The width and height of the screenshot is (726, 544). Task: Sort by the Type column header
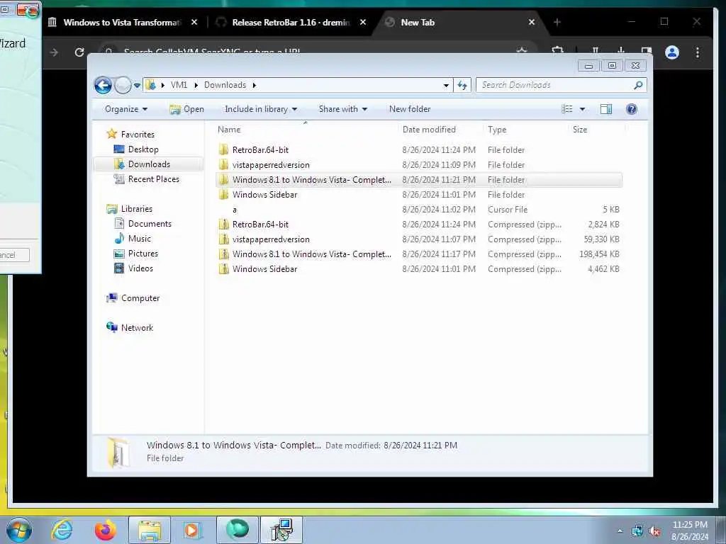tap(497, 130)
